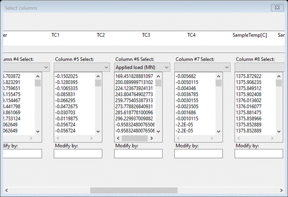Click Column #8 list scroll up arrow
288x197 pixels.
pos(279,77)
